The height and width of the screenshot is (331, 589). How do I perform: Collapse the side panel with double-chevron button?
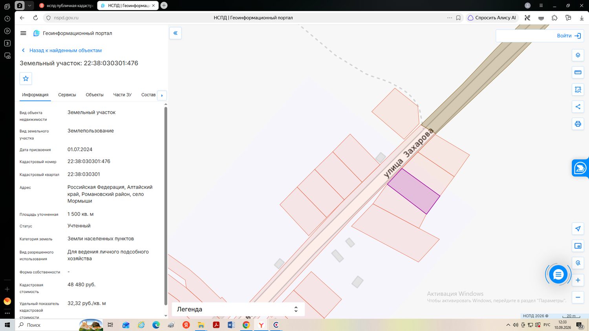coord(176,33)
